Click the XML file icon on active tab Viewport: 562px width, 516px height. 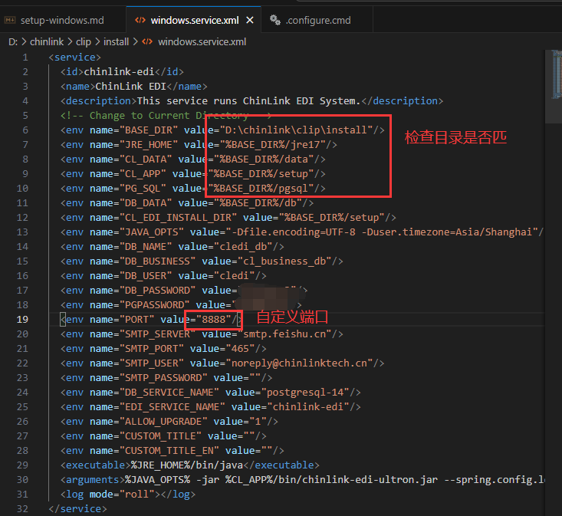tap(139, 20)
